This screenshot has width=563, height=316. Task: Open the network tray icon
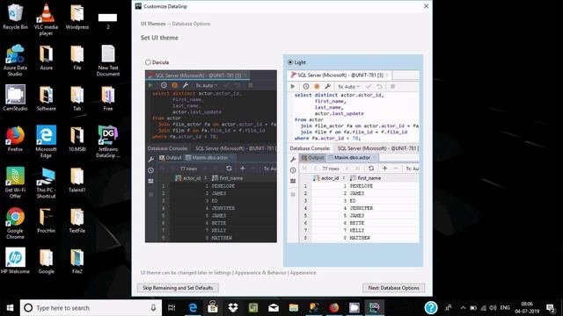coord(483,308)
